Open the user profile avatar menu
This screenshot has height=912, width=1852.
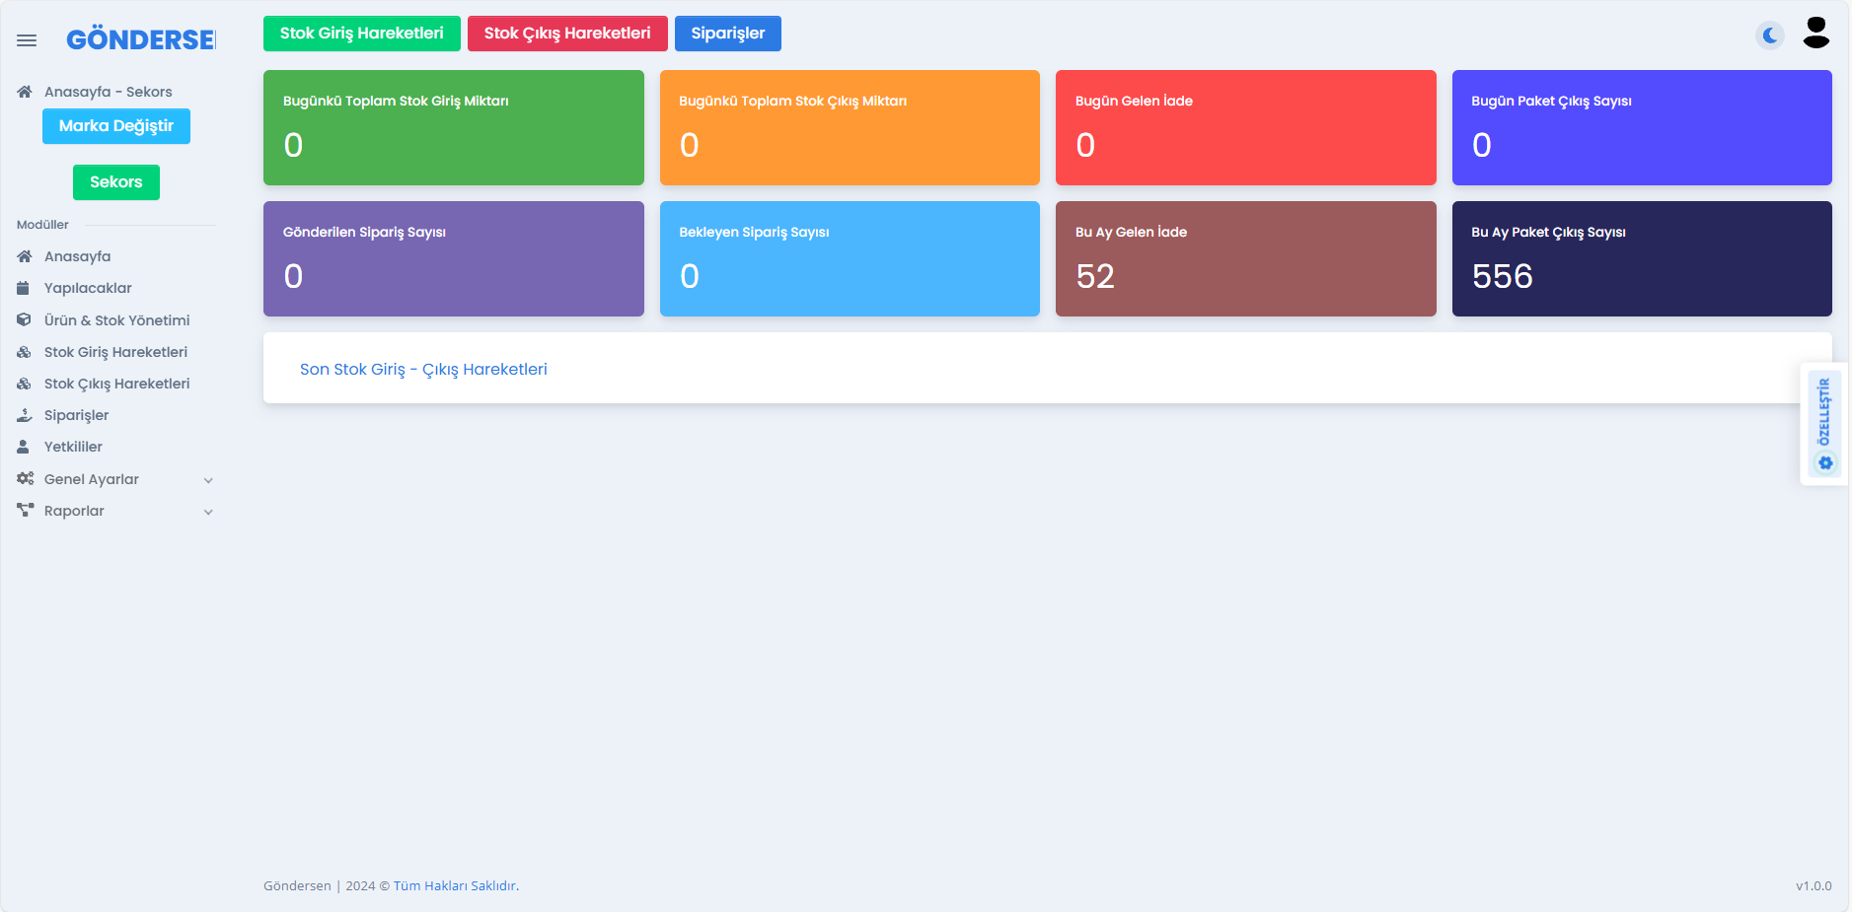pos(1816,34)
